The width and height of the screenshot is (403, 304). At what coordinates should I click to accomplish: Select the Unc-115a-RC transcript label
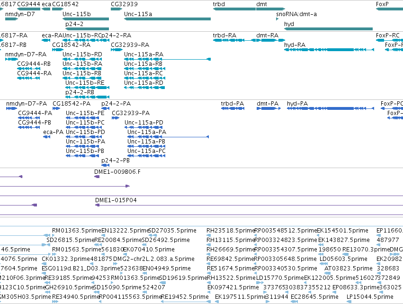click(x=143, y=73)
